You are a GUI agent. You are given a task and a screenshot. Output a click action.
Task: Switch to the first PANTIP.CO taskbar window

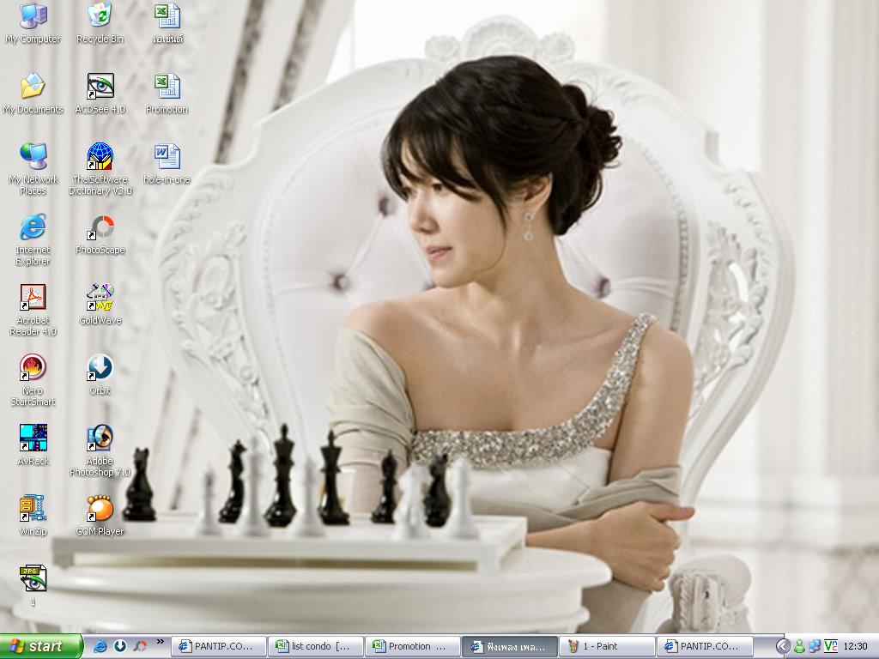point(218,647)
